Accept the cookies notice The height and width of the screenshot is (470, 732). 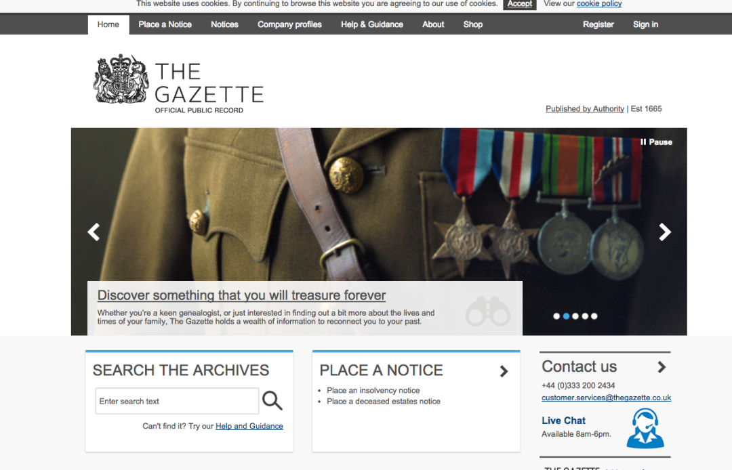click(519, 4)
